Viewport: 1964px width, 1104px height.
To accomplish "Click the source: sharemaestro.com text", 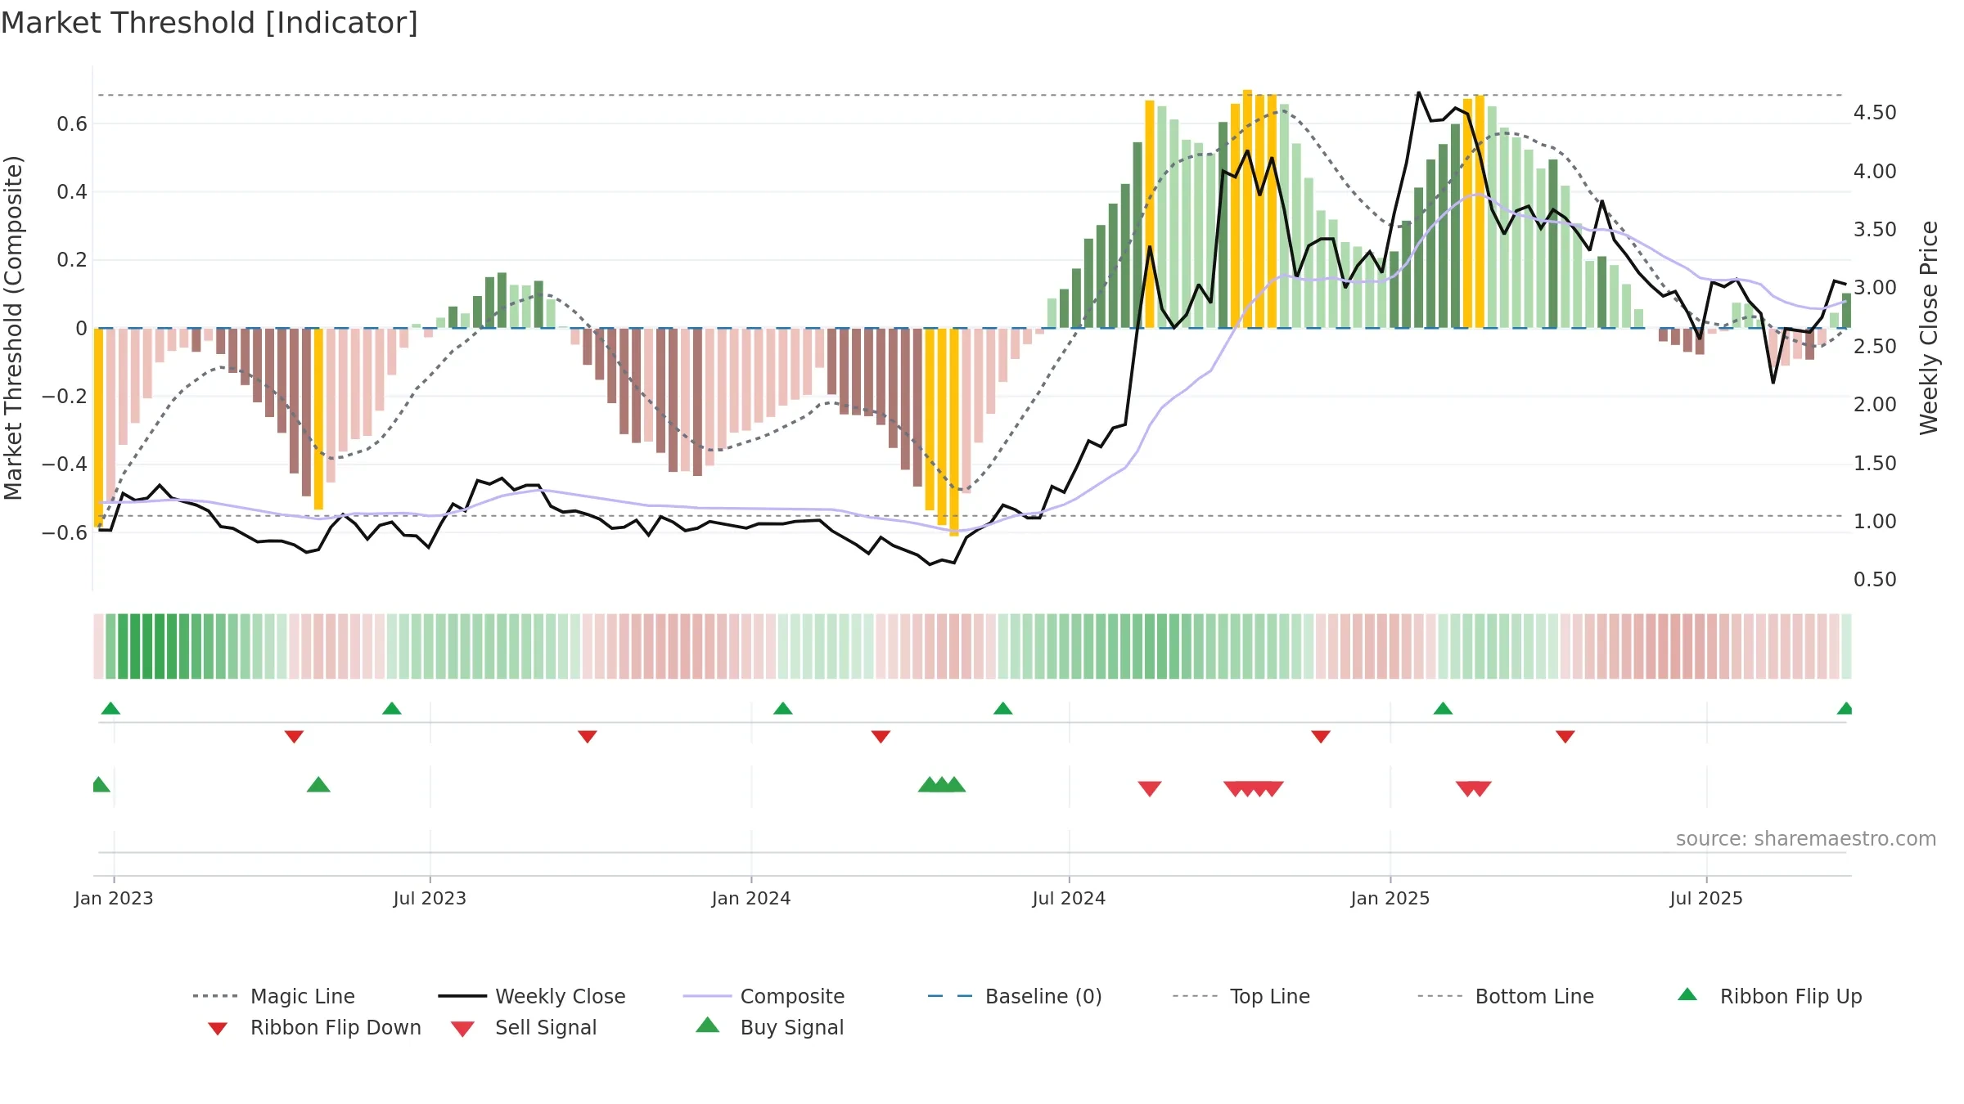I will (1806, 839).
